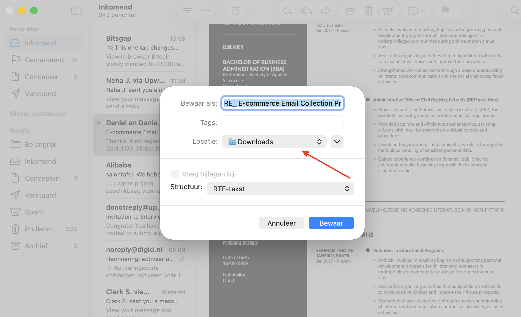Image resolution: width=521 pixels, height=317 pixels.
Task: Enable the Voeg bijlagen bij checkbox
Action: pos(175,174)
